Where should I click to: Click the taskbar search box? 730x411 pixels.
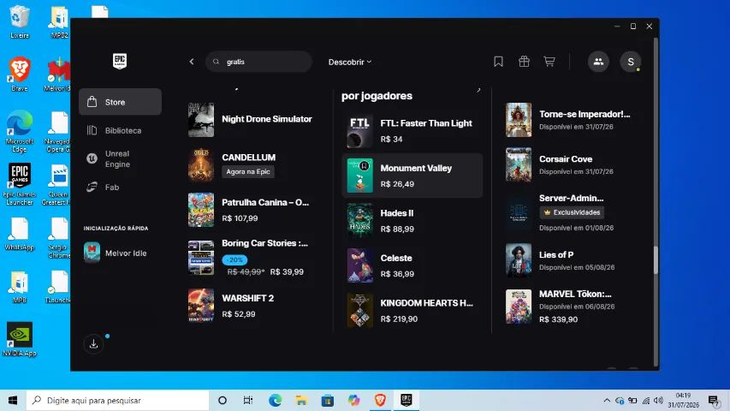tap(117, 400)
